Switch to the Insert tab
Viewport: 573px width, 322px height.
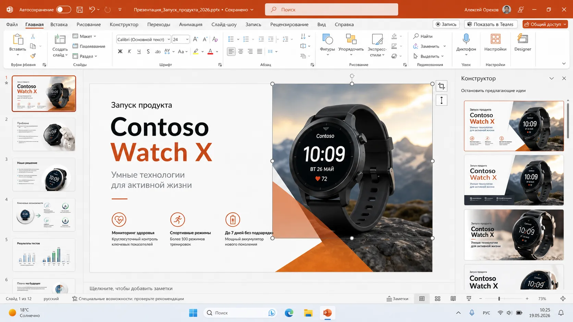click(59, 24)
